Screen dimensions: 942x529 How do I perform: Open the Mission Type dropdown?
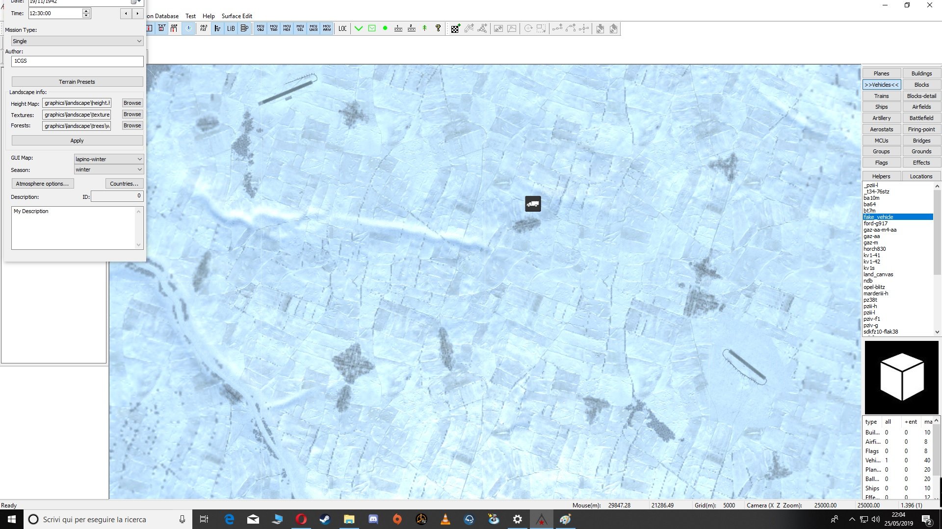point(77,41)
